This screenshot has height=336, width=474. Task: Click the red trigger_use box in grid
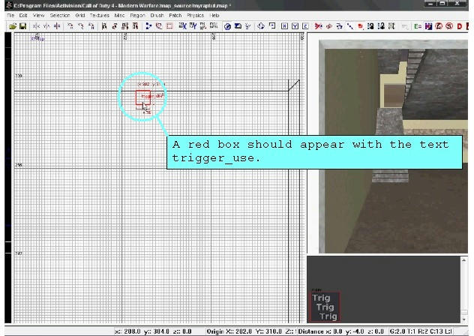tap(143, 98)
